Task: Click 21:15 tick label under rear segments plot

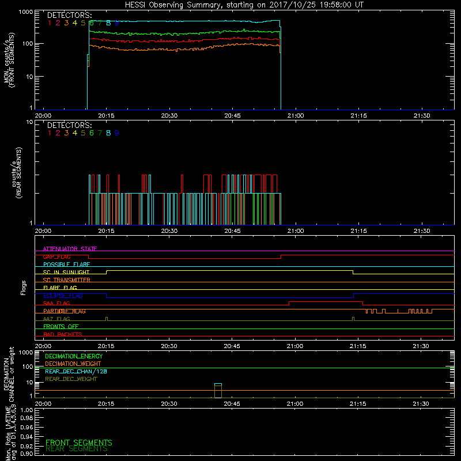Action: coord(358,231)
